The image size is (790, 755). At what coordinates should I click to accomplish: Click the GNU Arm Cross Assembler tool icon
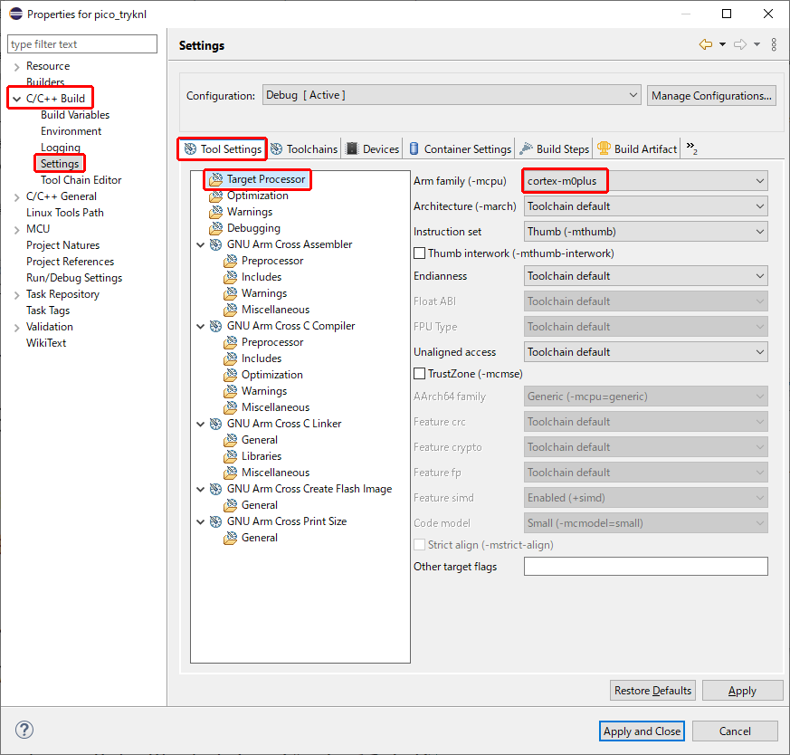(x=216, y=244)
